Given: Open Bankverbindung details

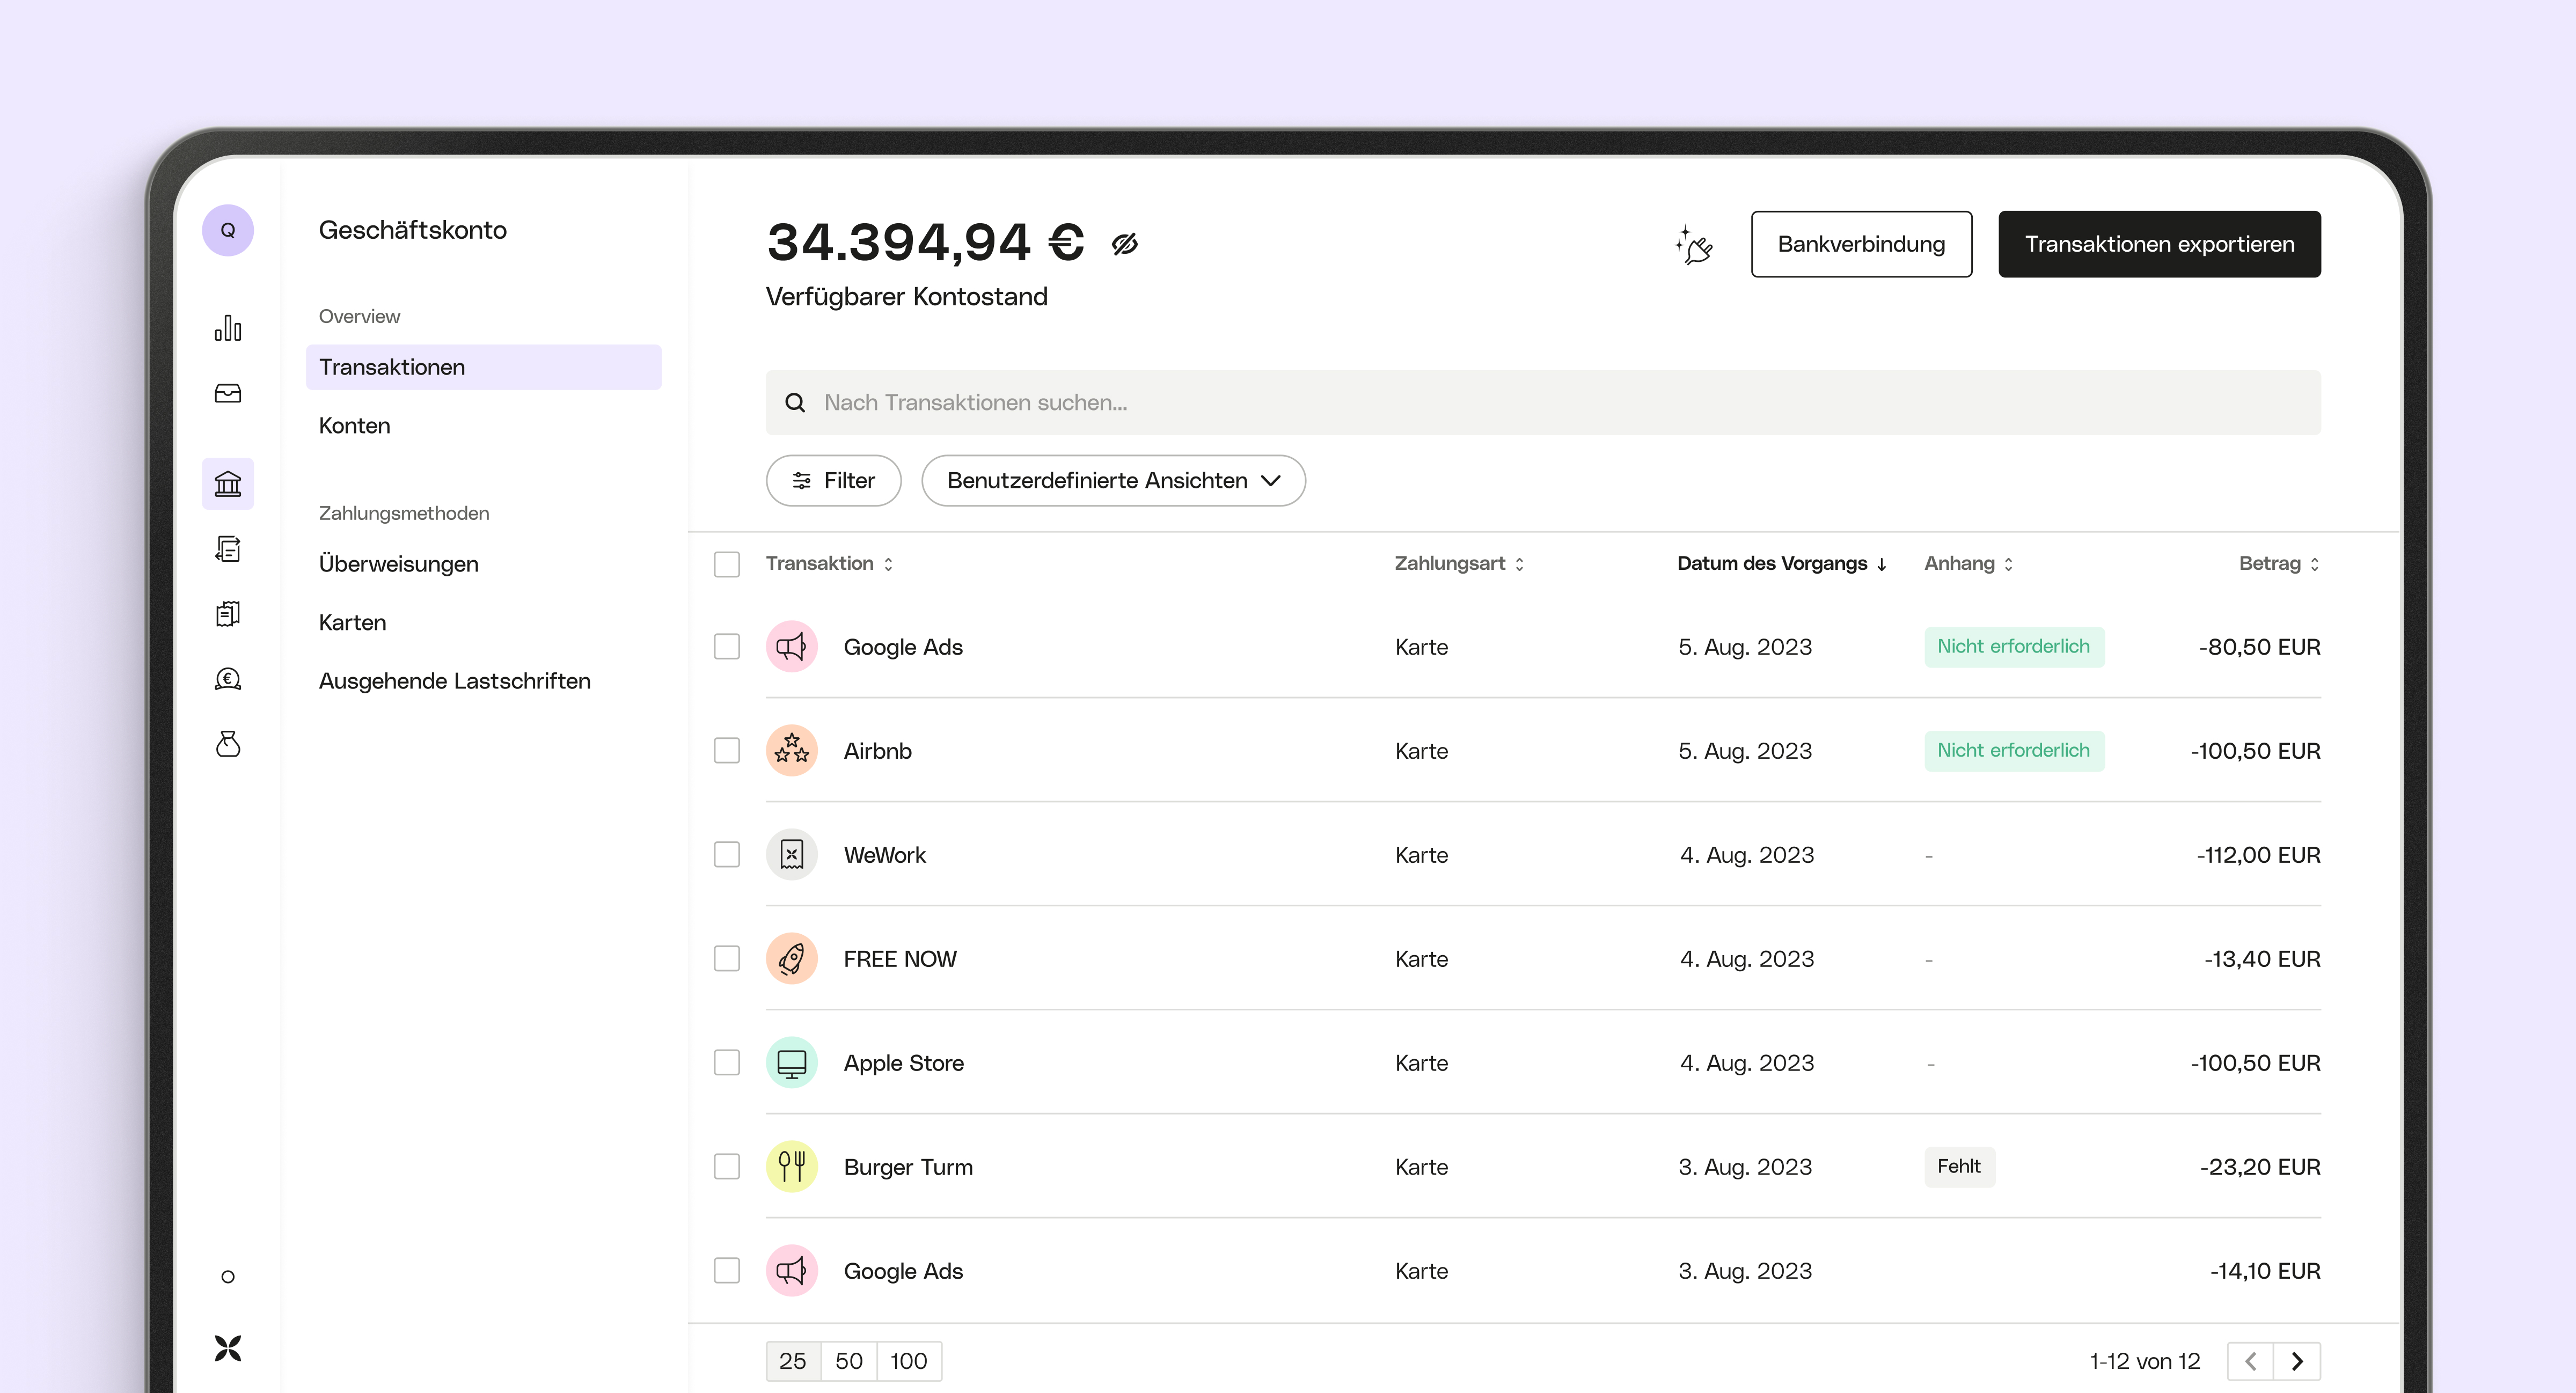Looking at the screenshot, I should pyautogui.click(x=1860, y=243).
